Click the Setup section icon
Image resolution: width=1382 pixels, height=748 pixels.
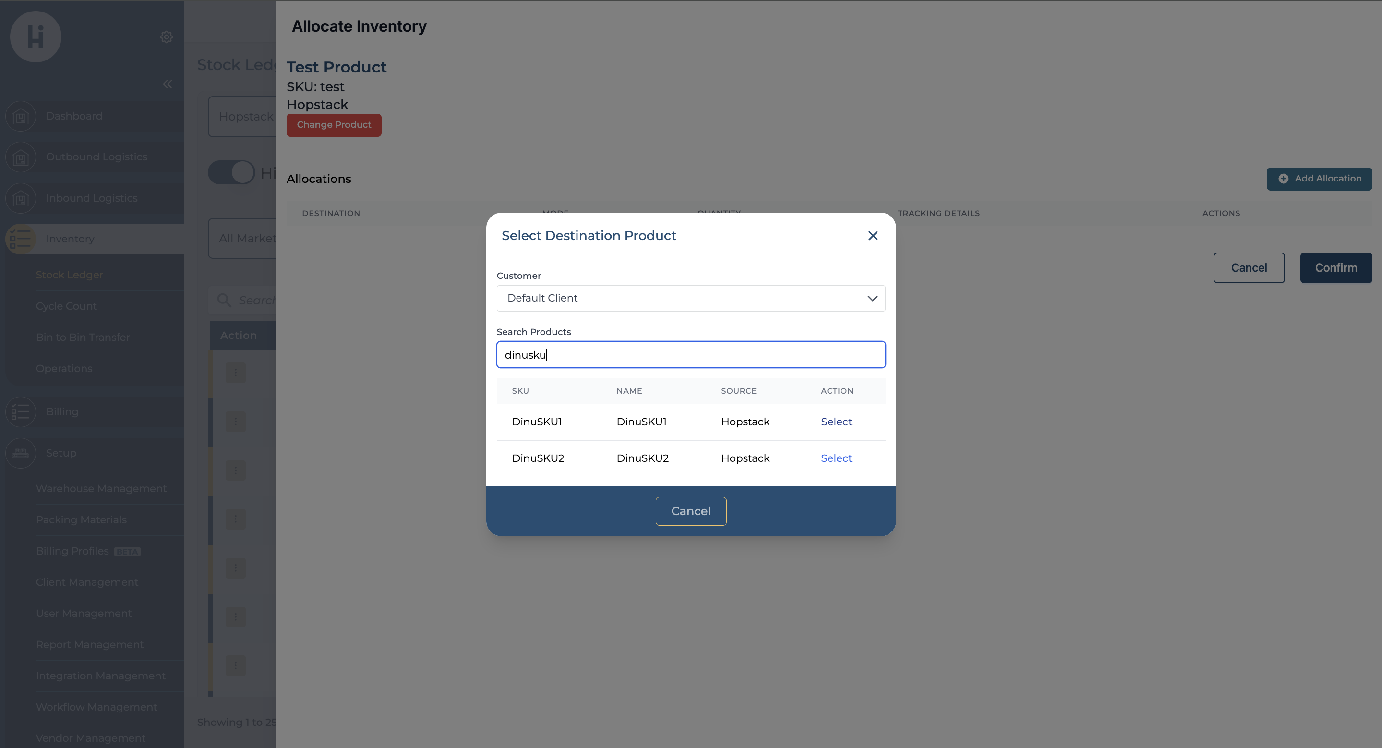(x=20, y=453)
